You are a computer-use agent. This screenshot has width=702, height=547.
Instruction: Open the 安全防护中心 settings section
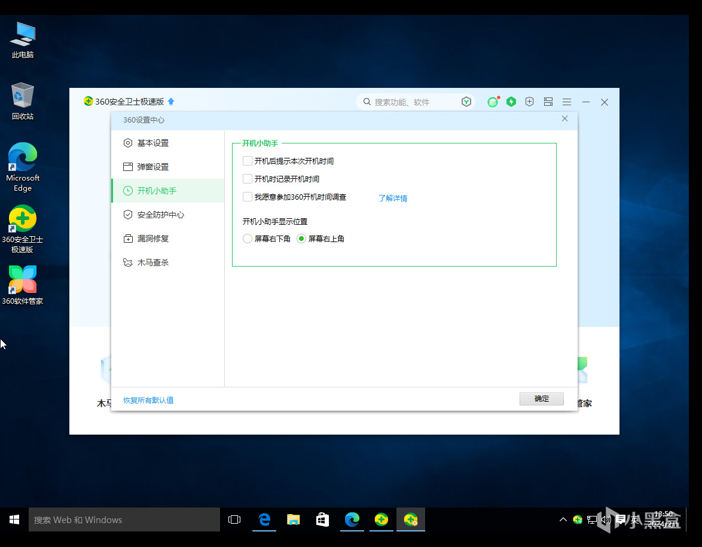click(x=168, y=215)
